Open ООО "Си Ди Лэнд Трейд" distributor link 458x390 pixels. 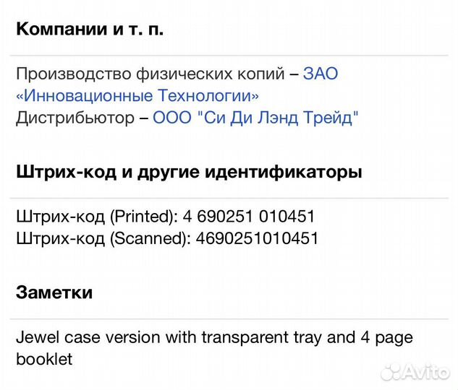(255, 118)
